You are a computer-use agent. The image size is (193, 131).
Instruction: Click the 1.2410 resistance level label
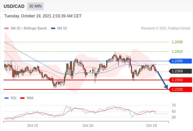pyautogui.click(x=177, y=51)
